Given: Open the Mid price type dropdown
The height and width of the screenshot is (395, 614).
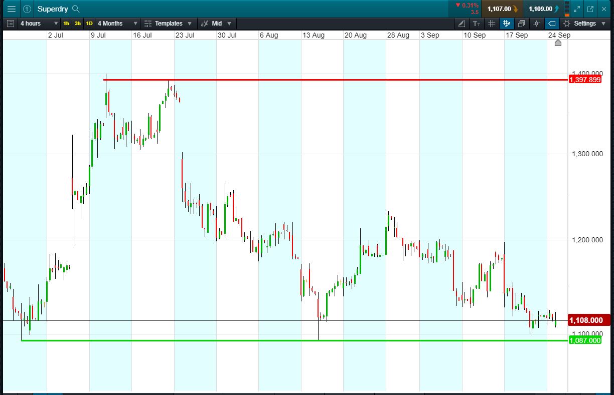Looking at the screenshot, I should (217, 24).
